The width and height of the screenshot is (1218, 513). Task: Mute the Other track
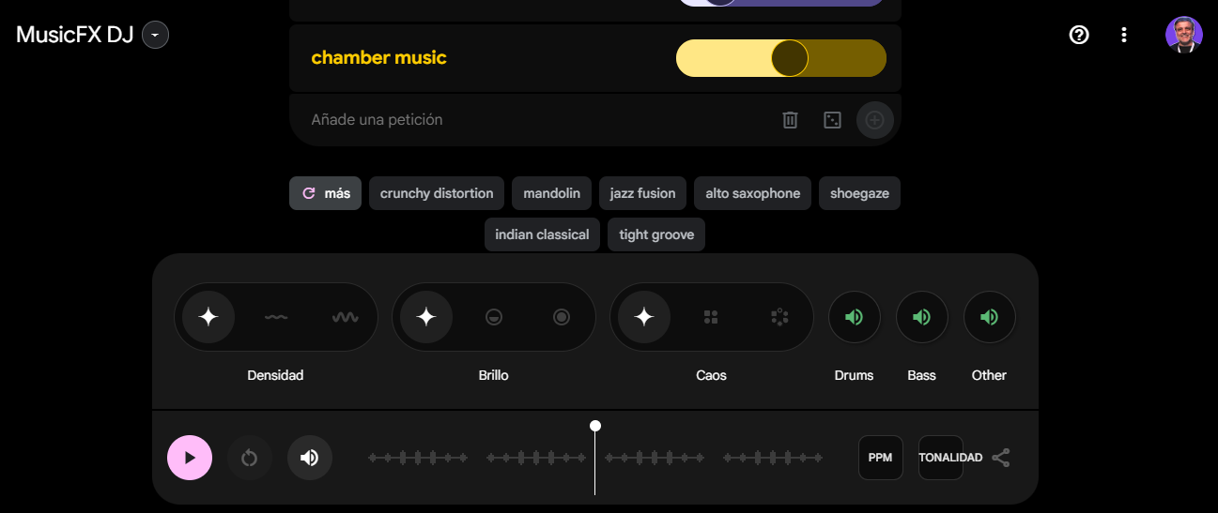pos(990,317)
